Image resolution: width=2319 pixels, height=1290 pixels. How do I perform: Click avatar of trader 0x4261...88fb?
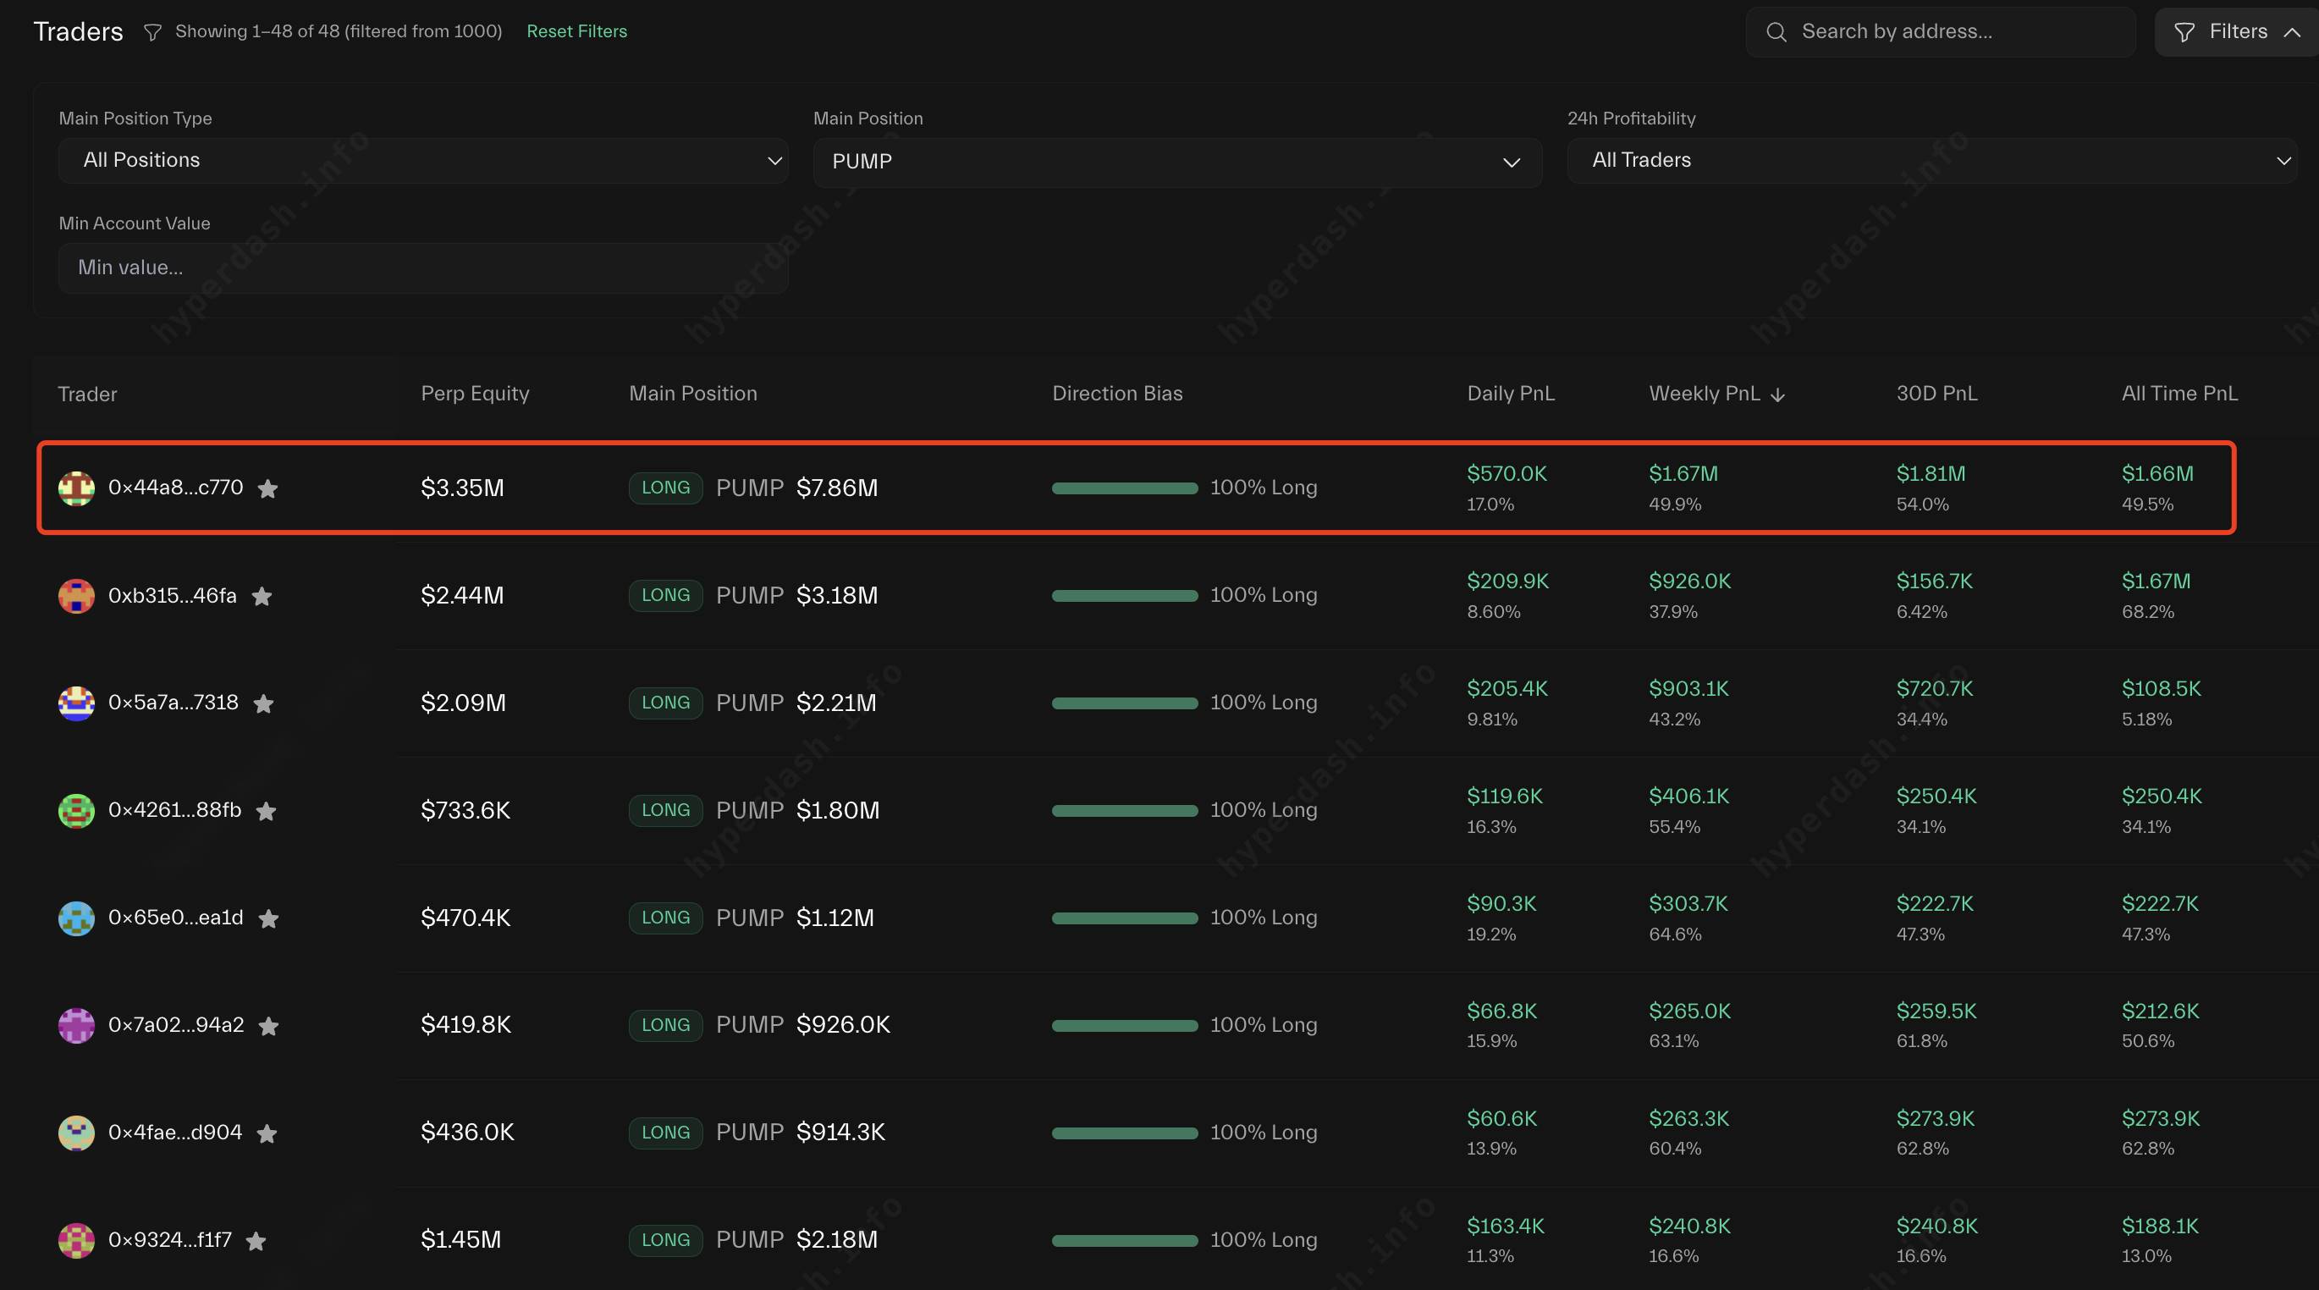76,811
